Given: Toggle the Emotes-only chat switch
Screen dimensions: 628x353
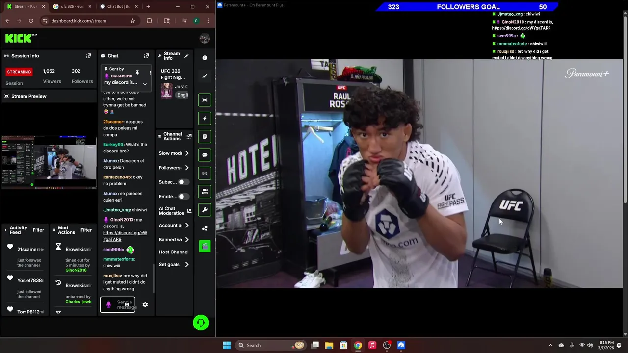Looking at the screenshot, I should tap(183, 197).
